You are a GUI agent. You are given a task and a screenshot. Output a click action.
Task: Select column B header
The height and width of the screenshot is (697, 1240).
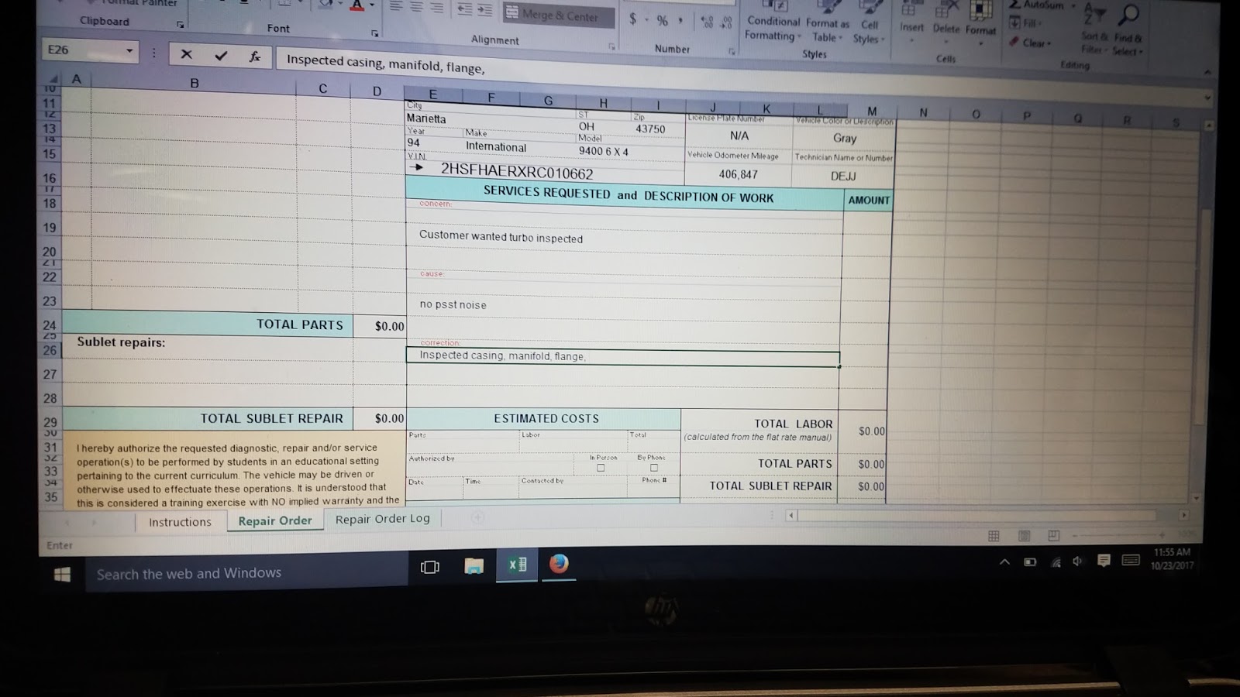click(x=195, y=83)
